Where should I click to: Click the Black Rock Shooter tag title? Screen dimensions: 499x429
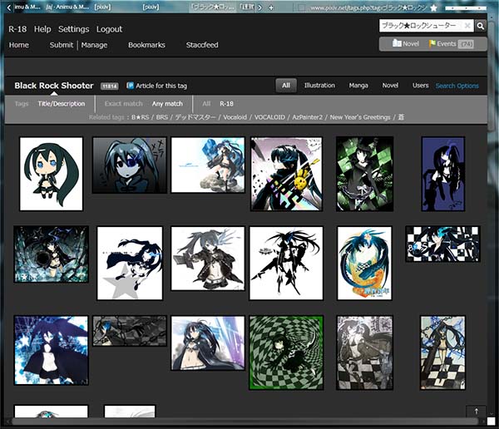point(54,86)
